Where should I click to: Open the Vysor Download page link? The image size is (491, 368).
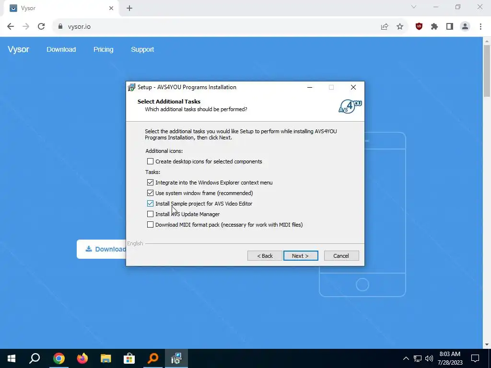point(61,49)
